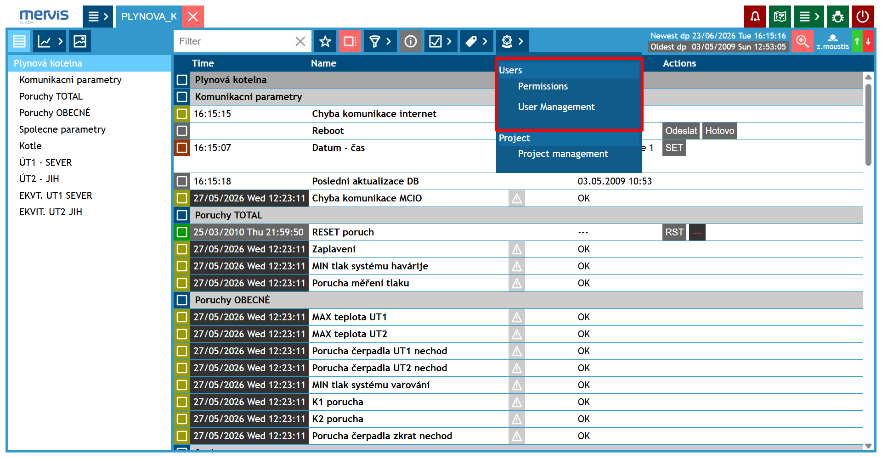
Task: Click the green up arrow
Action: tap(857, 41)
